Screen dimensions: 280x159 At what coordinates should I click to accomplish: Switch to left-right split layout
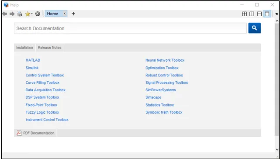[x=252, y=14]
